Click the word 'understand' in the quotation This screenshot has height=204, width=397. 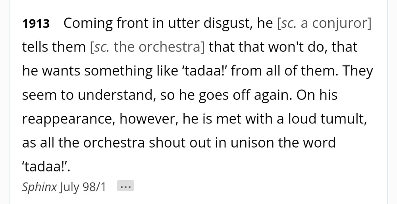(116, 95)
